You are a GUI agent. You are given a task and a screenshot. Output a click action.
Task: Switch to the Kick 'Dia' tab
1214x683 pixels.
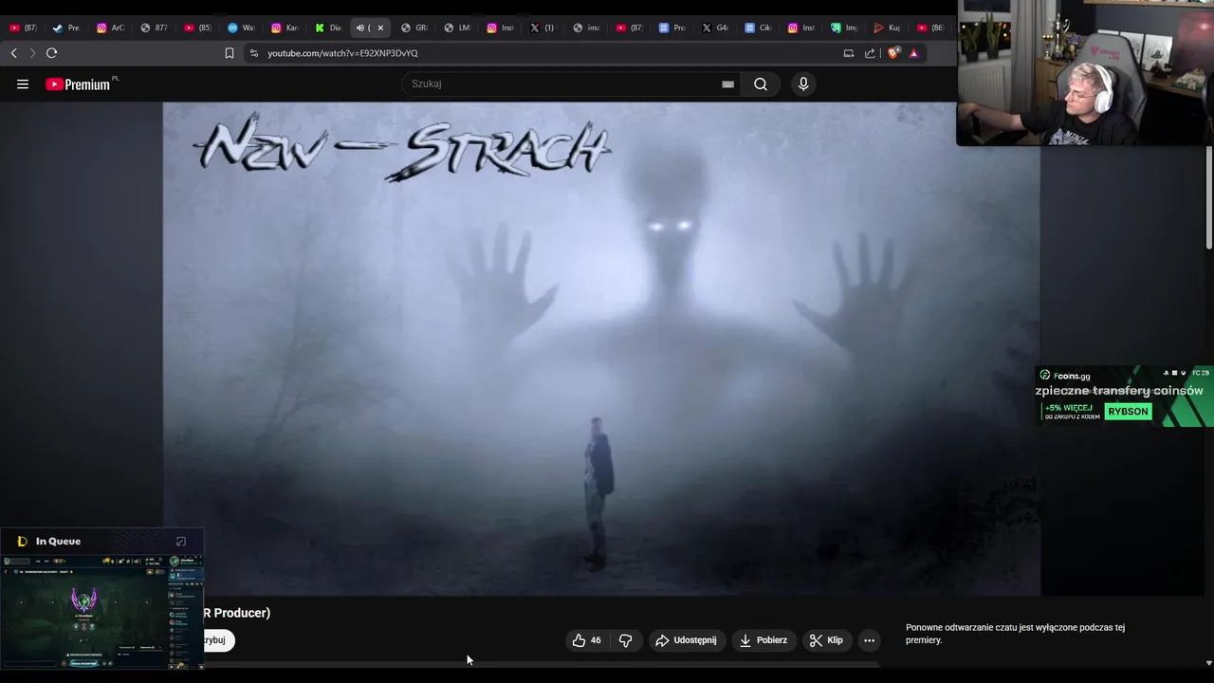(328, 28)
